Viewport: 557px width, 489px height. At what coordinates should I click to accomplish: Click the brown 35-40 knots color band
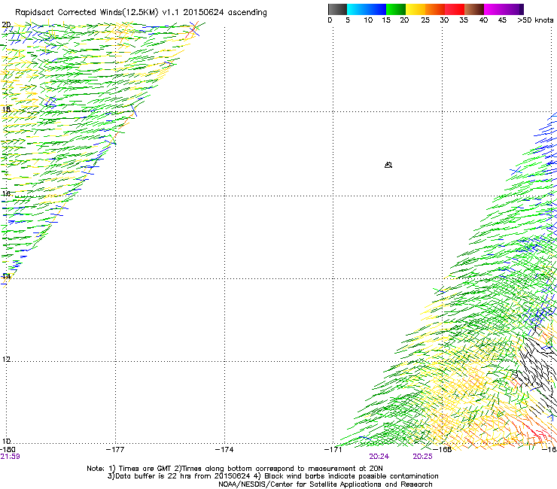[474, 9]
